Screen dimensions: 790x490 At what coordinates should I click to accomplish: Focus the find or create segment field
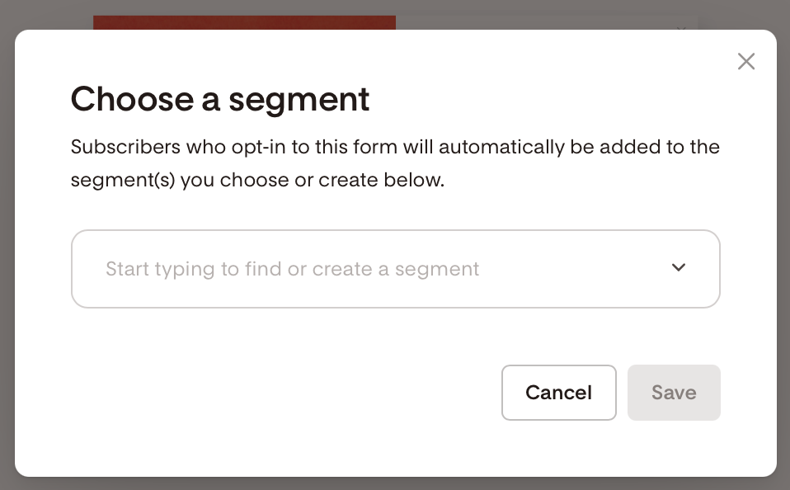click(x=396, y=269)
